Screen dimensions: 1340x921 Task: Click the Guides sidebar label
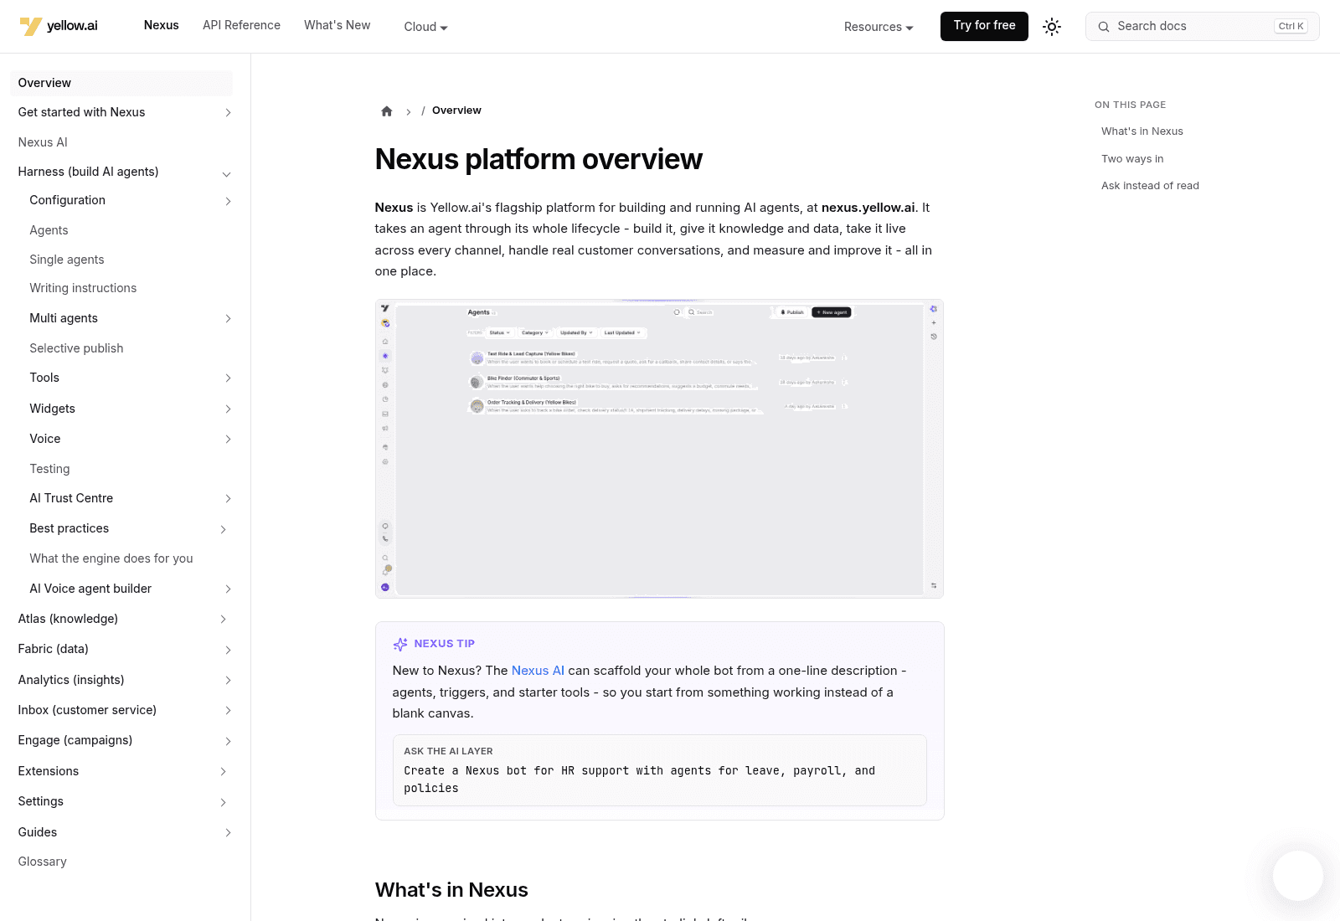tap(38, 832)
